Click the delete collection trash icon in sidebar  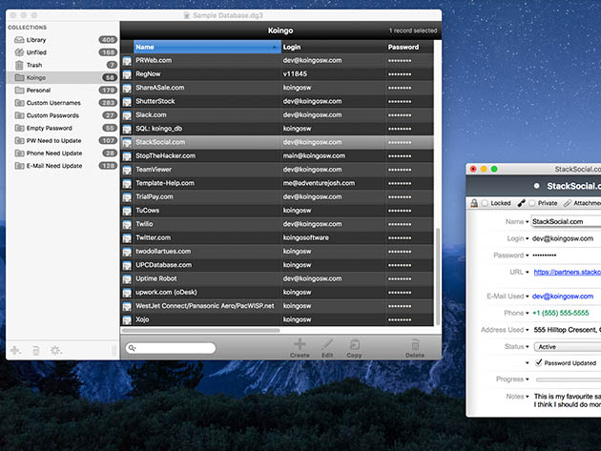(36, 351)
